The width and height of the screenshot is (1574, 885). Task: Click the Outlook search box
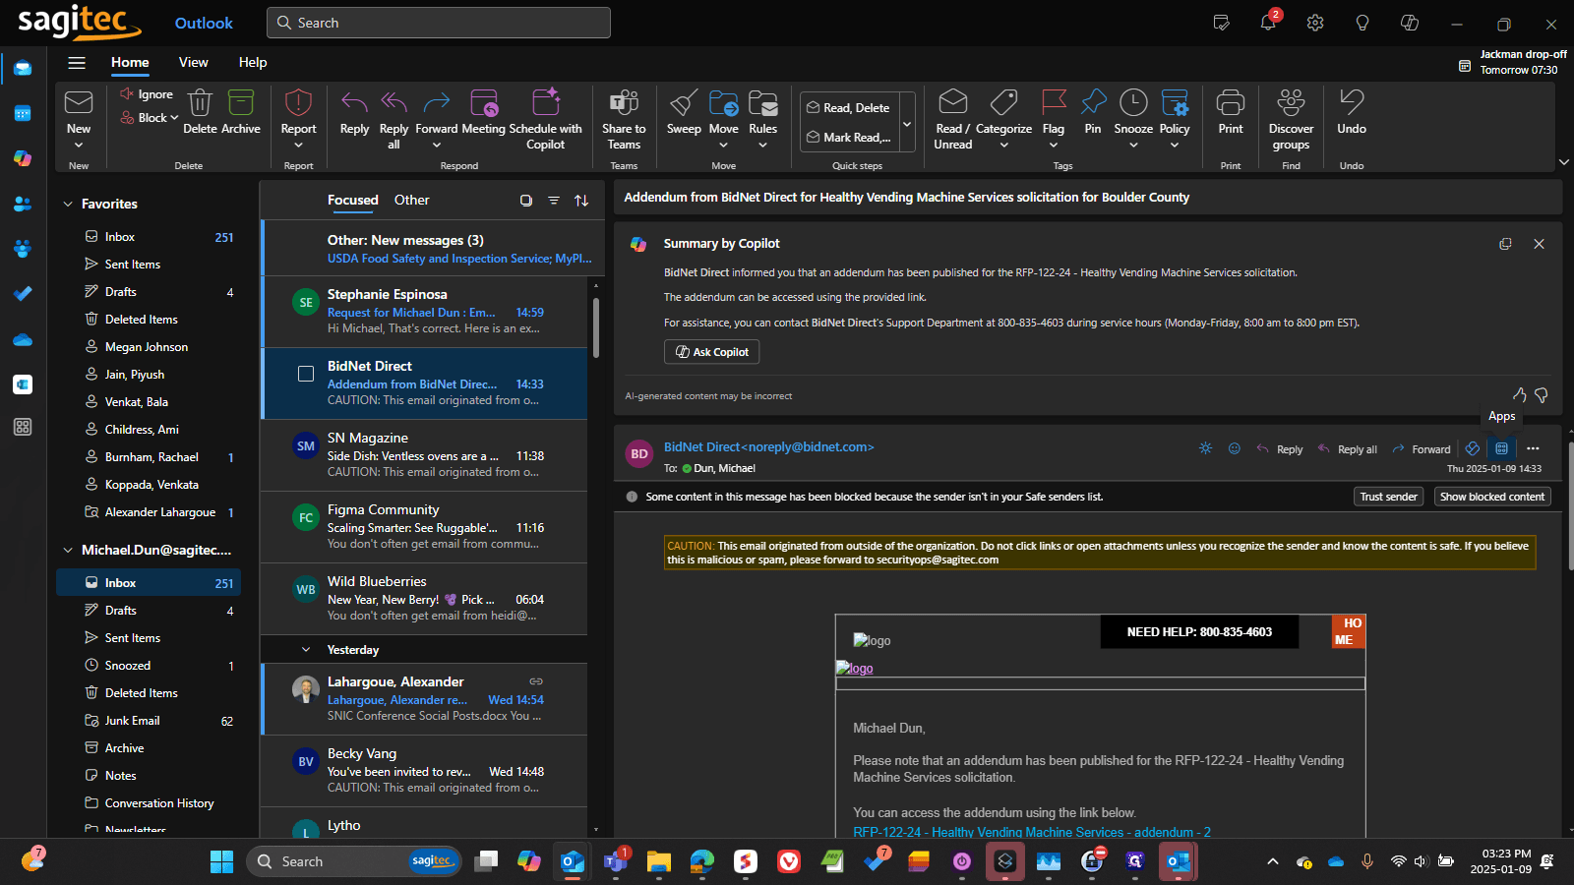pos(439,23)
